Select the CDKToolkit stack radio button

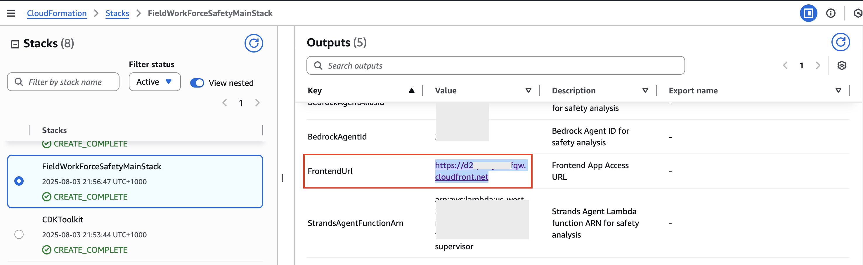(x=19, y=234)
